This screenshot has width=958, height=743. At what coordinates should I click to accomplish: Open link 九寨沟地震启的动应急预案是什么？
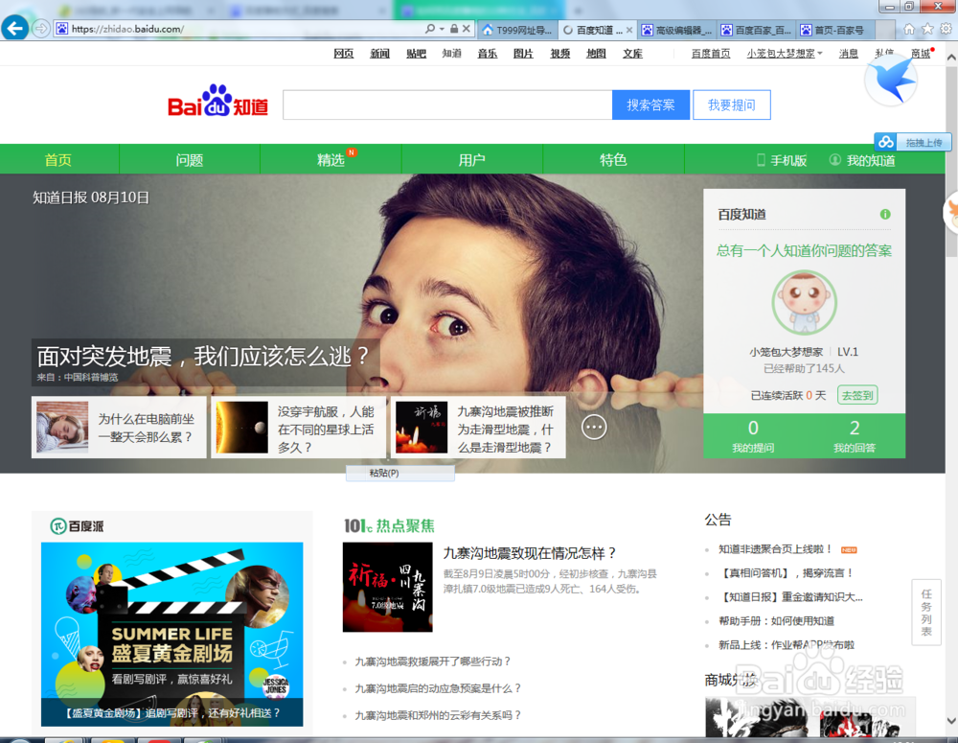pos(438,688)
